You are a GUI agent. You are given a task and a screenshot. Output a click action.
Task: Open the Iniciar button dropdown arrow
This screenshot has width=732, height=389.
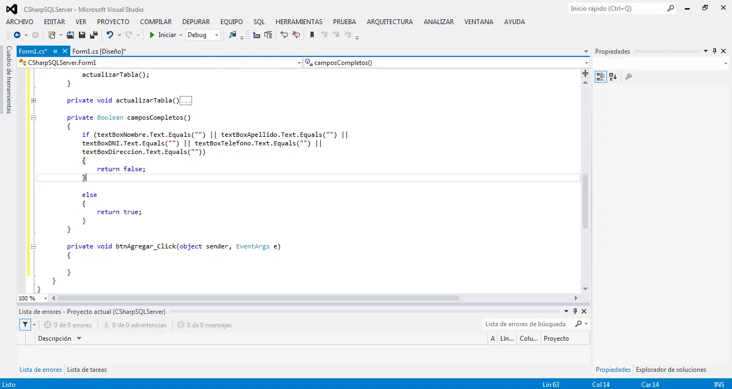click(180, 35)
